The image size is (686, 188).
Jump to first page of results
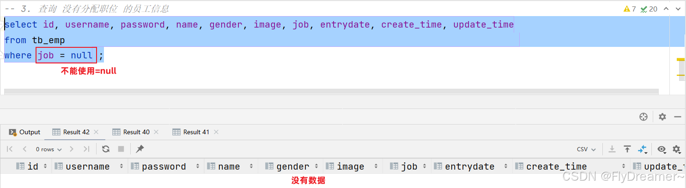(10, 149)
